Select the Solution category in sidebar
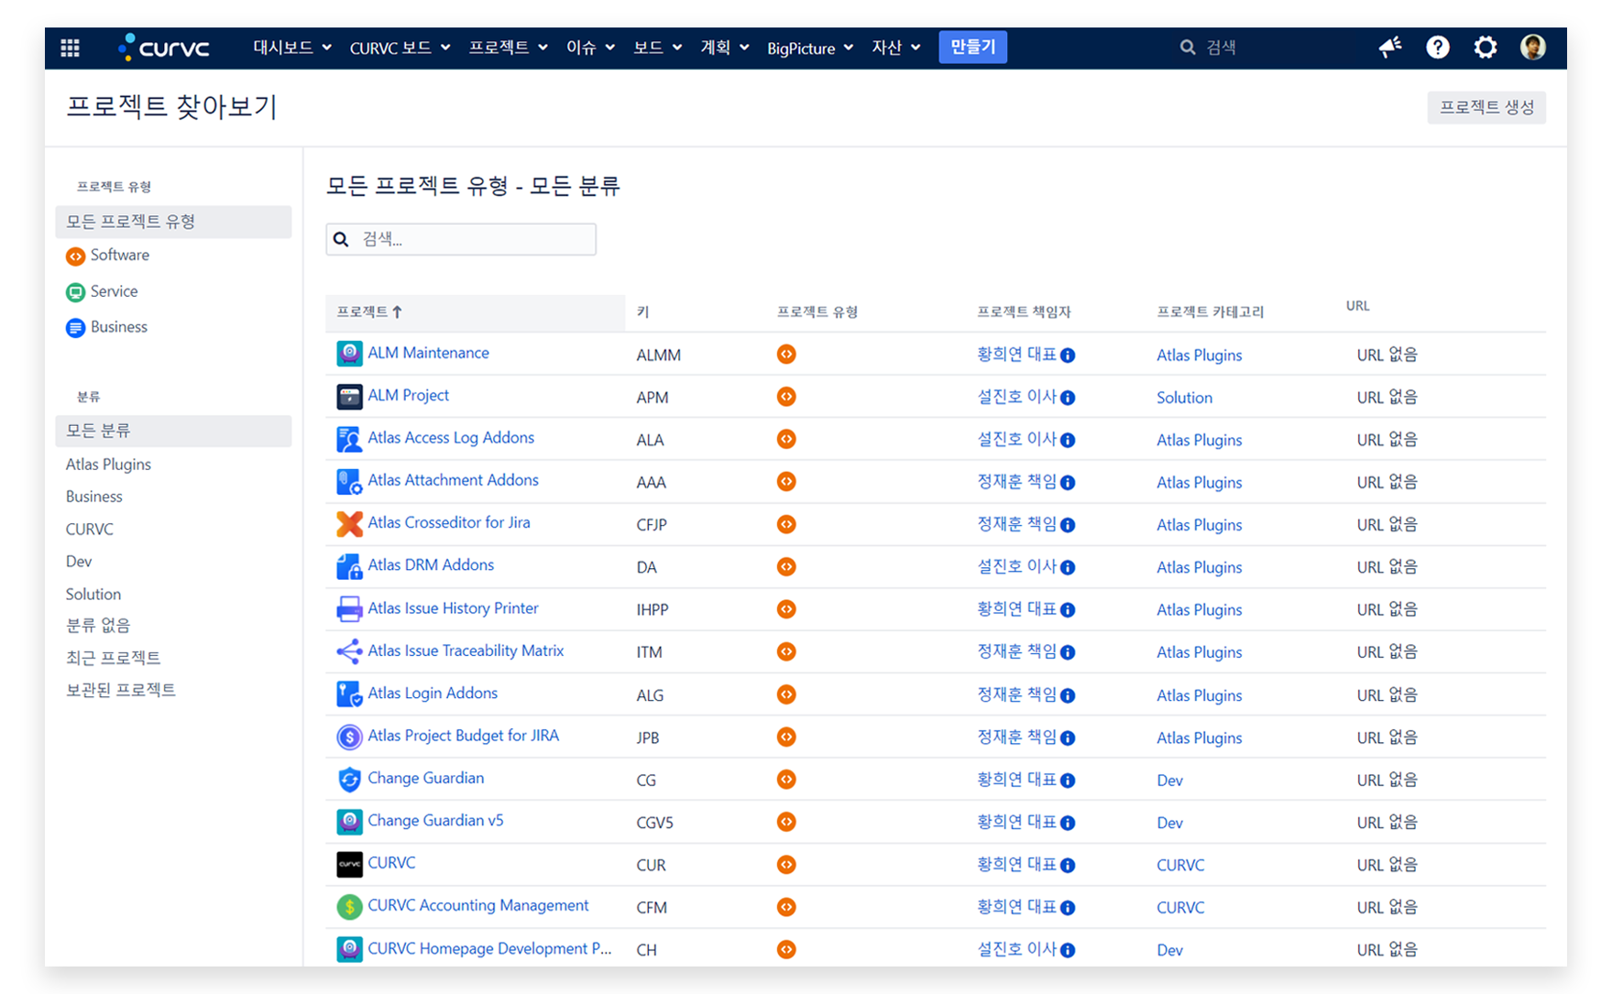The height and width of the screenshot is (994, 1612). [93, 594]
